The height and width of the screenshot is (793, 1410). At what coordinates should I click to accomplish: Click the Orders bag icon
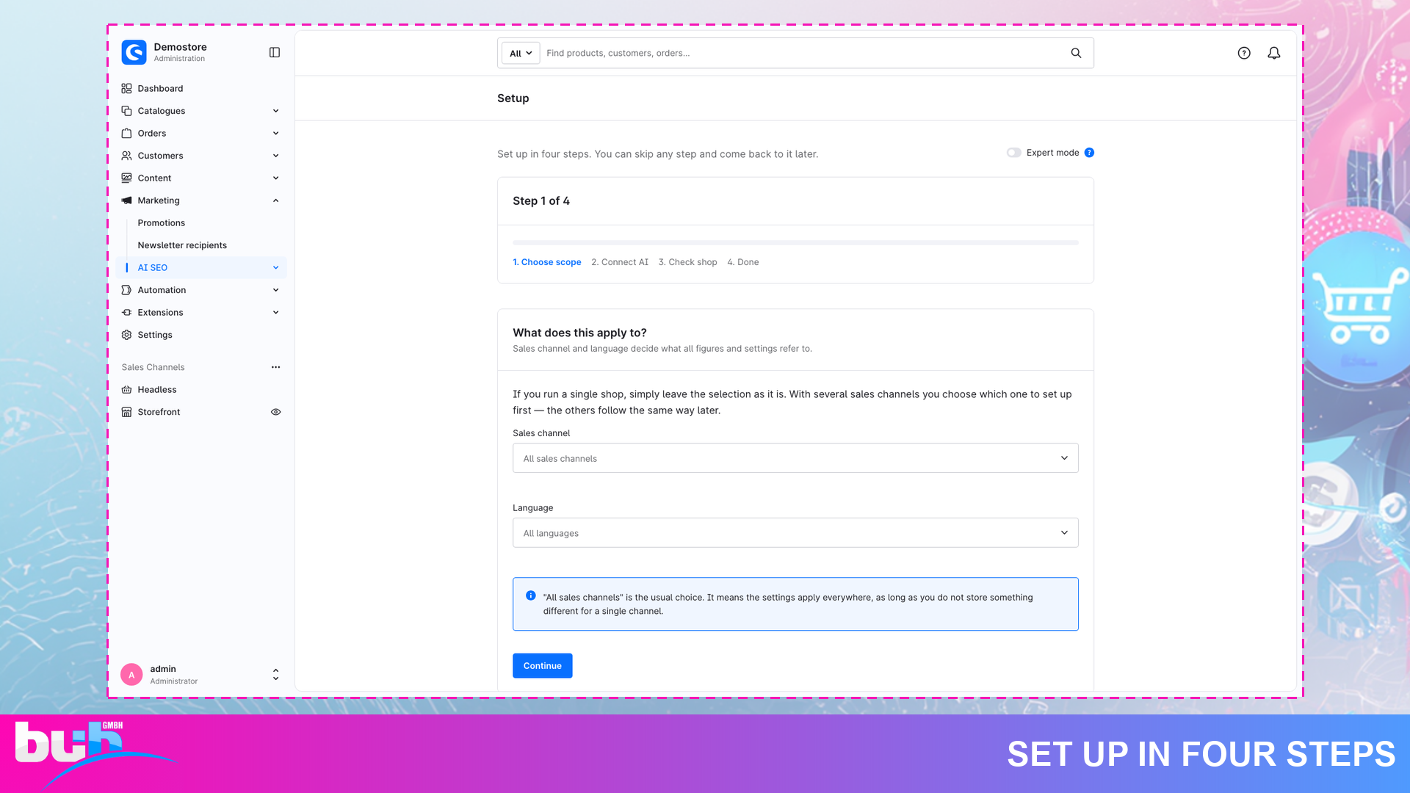[x=126, y=133]
